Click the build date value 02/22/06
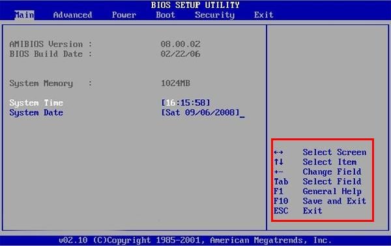391x246 pixels. (181, 54)
